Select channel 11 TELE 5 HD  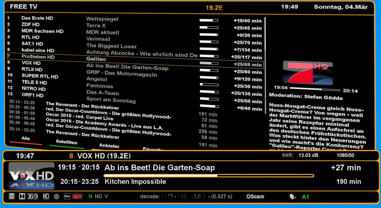point(34,82)
